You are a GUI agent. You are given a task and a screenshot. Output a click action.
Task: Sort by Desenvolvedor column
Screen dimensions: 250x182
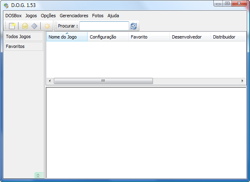coord(190,37)
